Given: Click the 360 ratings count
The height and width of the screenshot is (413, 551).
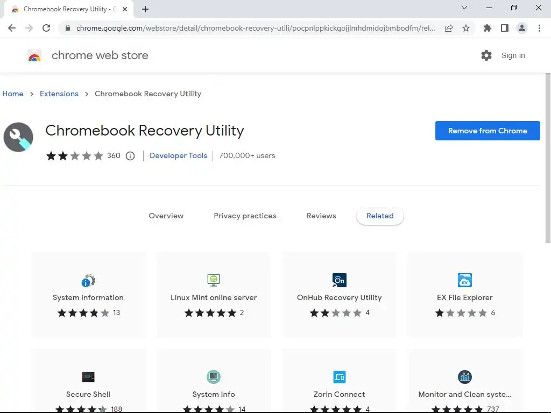Looking at the screenshot, I should click(114, 155).
